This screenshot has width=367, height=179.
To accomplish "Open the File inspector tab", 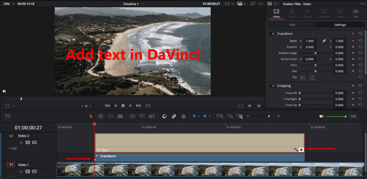I will (356, 14).
